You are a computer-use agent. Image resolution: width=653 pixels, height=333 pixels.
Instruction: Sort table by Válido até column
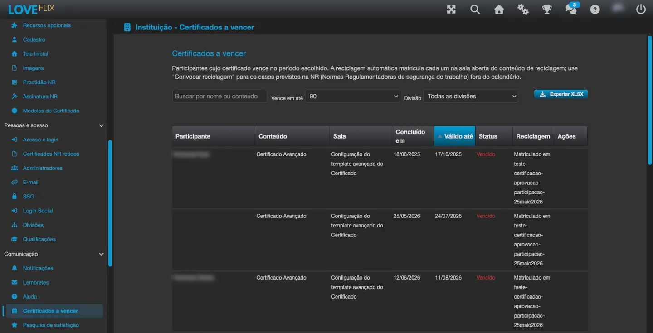pyautogui.click(x=454, y=136)
